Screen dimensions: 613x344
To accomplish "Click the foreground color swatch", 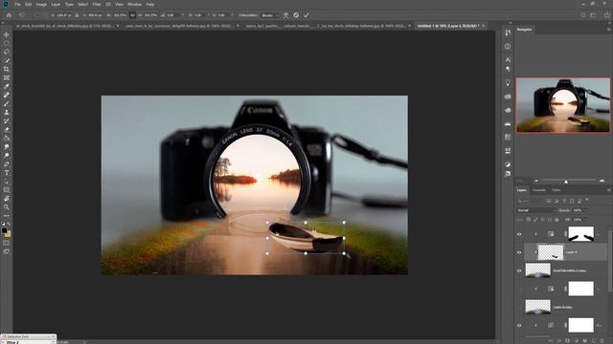I will [4, 230].
